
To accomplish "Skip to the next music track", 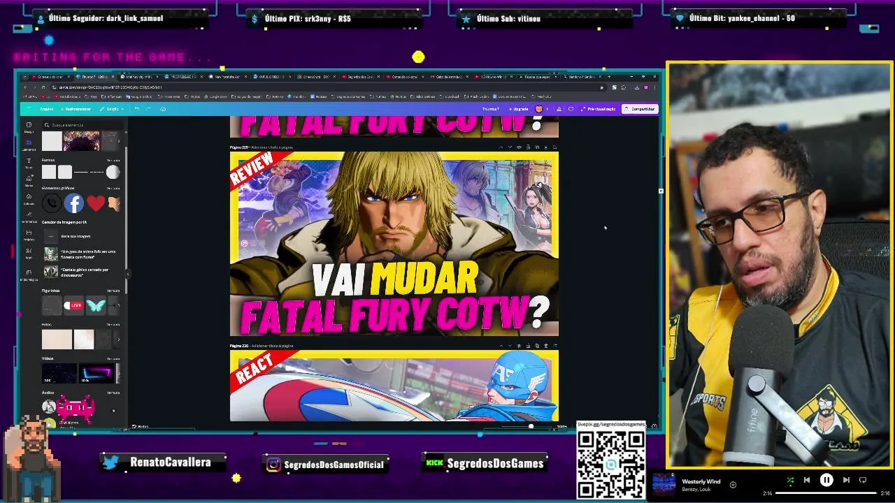I will point(846,480).
